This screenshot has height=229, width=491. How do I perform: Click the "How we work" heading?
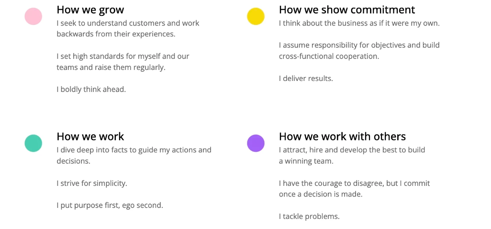coord(90,137)
